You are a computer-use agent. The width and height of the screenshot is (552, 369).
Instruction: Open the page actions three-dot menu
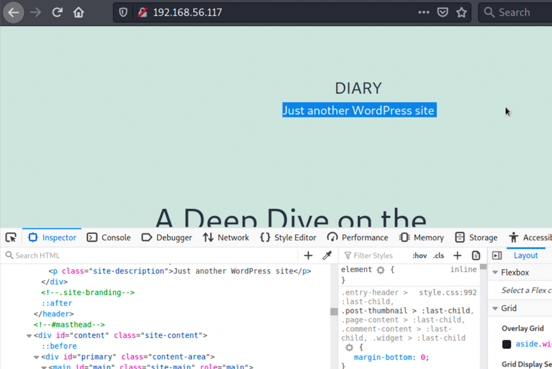[x=424, y=12]
